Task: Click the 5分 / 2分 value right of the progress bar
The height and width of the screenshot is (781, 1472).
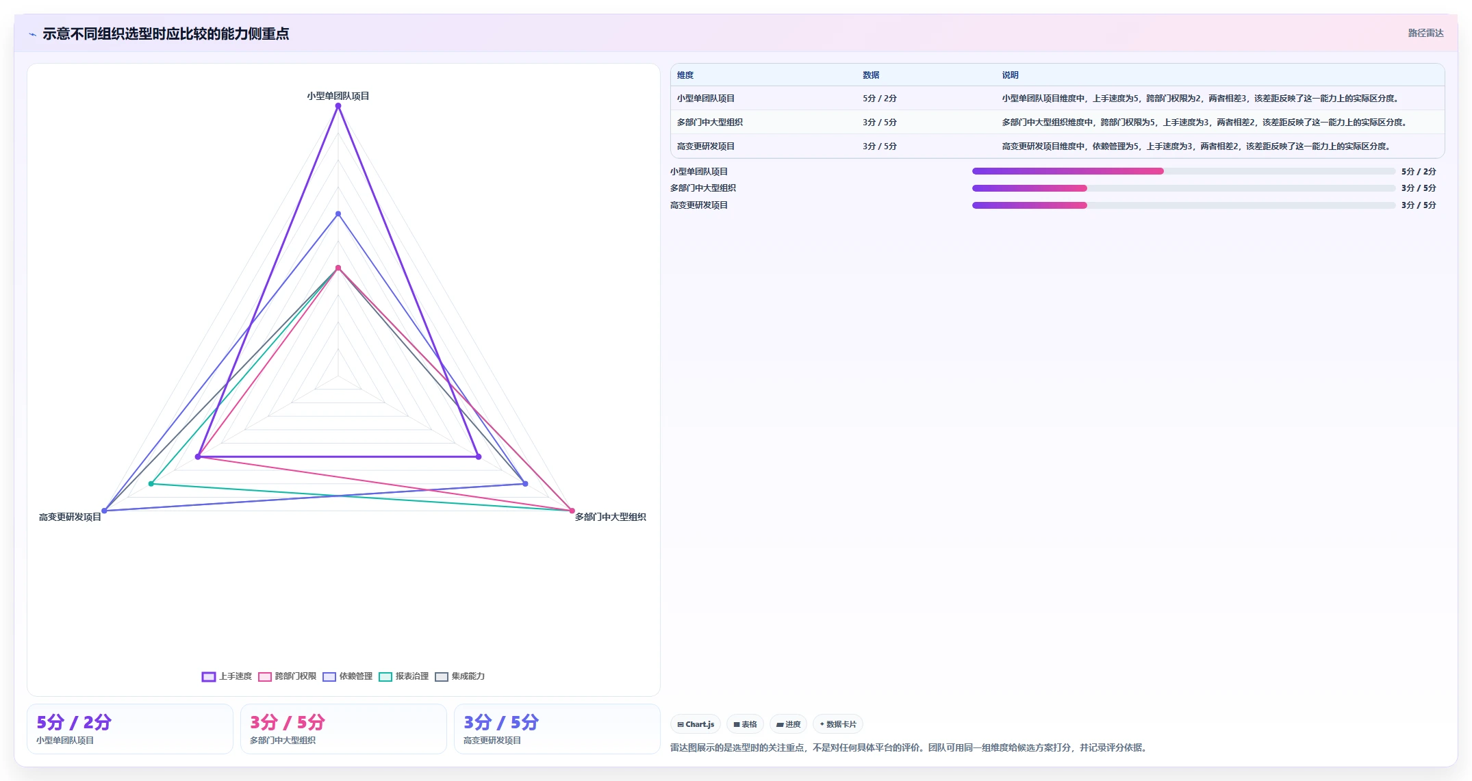Action: [1419, 172]
